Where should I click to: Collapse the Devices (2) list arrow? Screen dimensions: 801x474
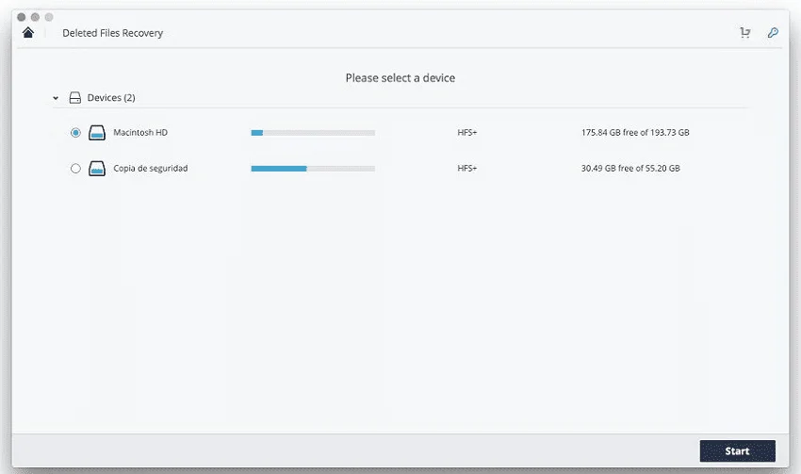point(56,98)
